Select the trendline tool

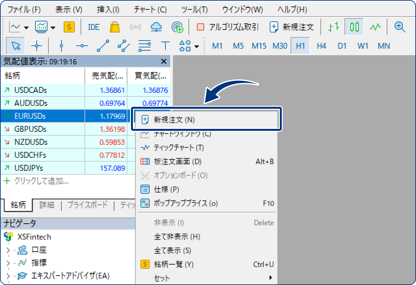tap(103, 46)
